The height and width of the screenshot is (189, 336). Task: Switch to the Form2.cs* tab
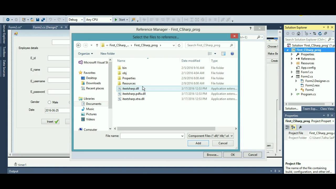point(15,27)
